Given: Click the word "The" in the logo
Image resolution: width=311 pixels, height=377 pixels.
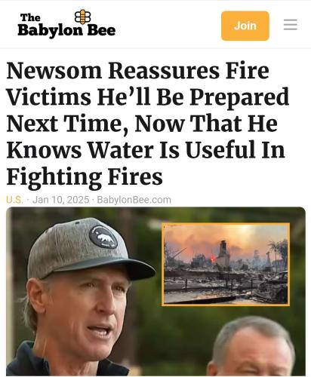Looking at the screenshot, I should tap(30, 17).
